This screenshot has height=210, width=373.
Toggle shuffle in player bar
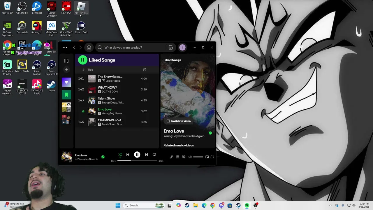coord(120,155)
